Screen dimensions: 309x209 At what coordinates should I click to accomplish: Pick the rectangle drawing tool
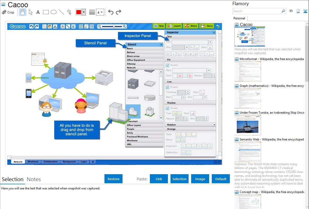click(x=46, y=12)
